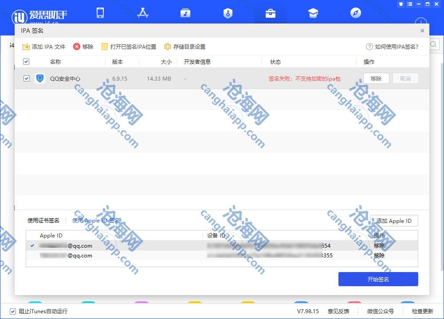The height and width of the screenshot is (319, 444).
Task: Click the graduation cap tutorials icon
Action: coord(313,13)
